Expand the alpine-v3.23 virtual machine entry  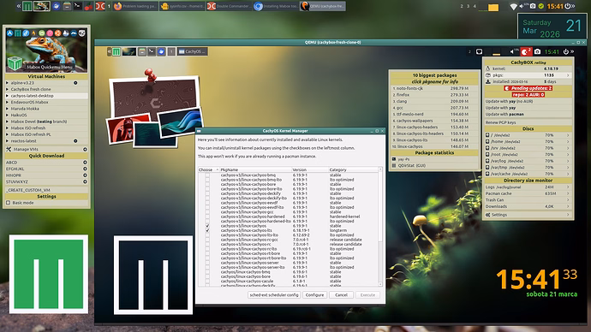point(46,83)
